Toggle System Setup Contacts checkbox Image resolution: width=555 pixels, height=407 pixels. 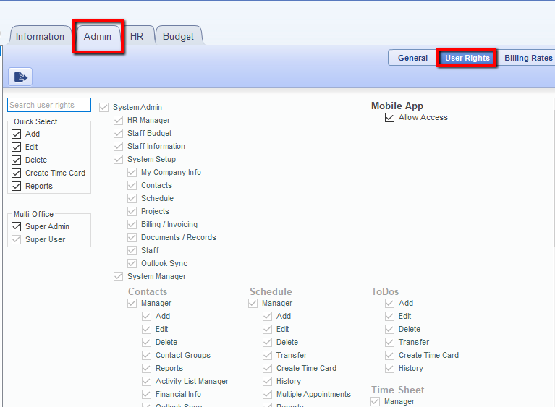click(x=132, y=185)
